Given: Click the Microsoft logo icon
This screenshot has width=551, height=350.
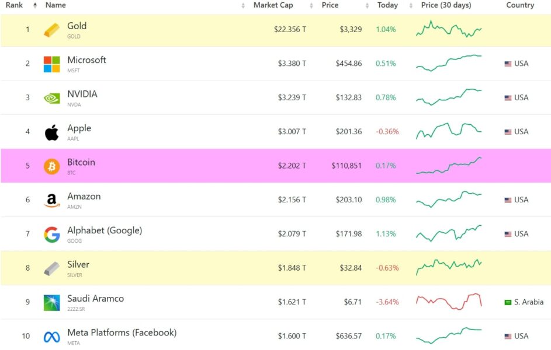Looking at the screenshot, I should coord(51,64).
